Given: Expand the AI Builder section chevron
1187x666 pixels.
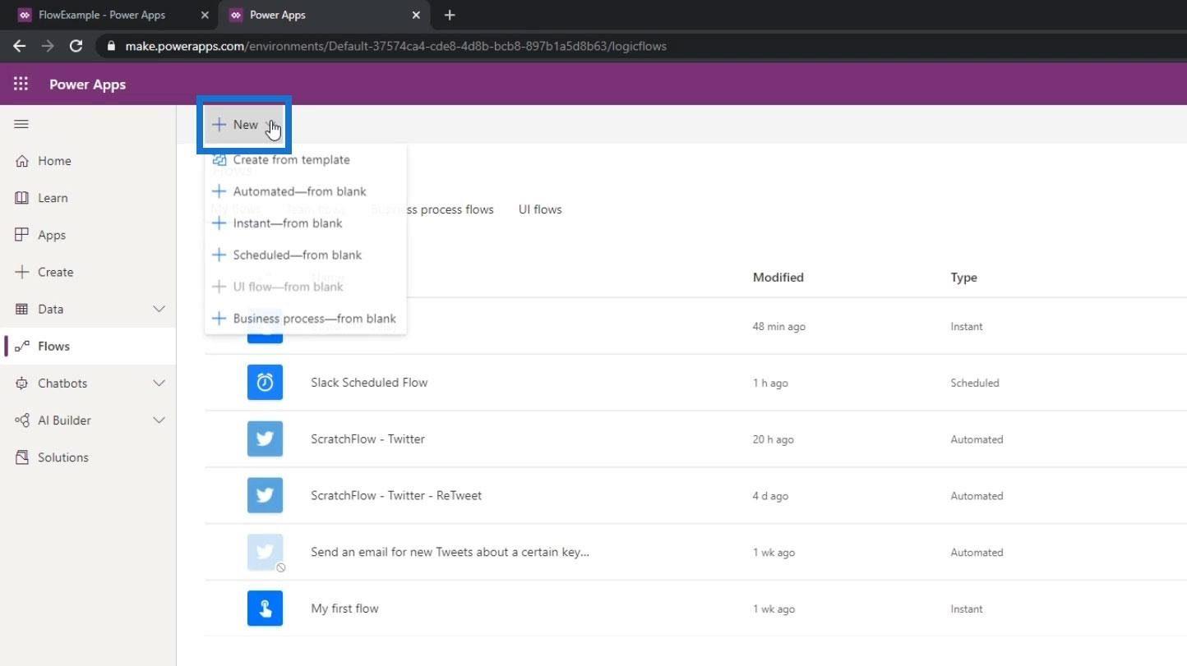Looking at the screenshot, I should 159,420.
